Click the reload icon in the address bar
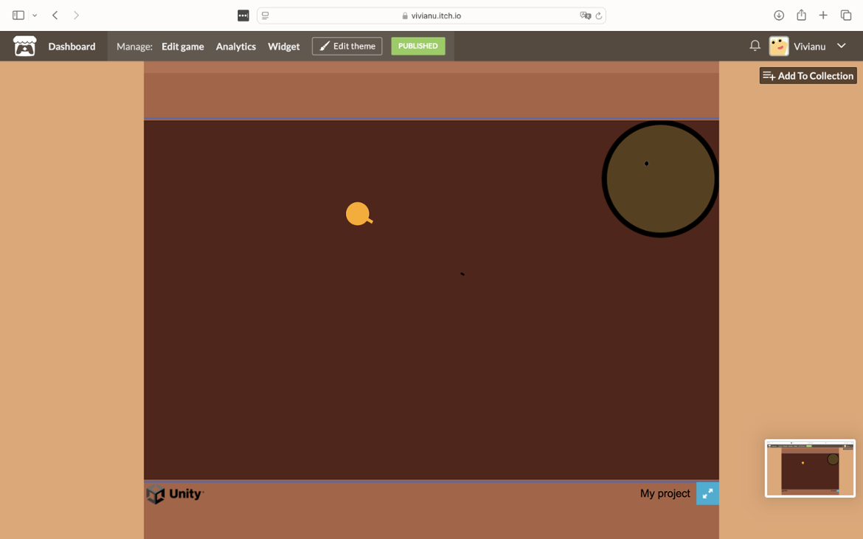This screenshot has height=539, width=863. point(599,15)
